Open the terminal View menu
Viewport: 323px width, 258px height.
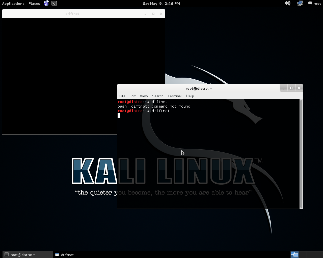pos(144,96)
